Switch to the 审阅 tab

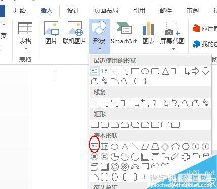click(193, 11)
